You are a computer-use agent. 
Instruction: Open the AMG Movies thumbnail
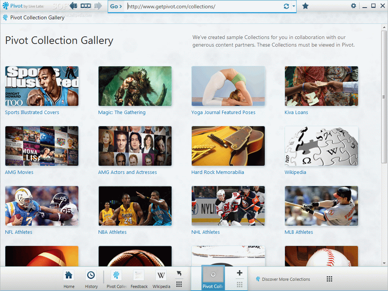pos(42,146)
